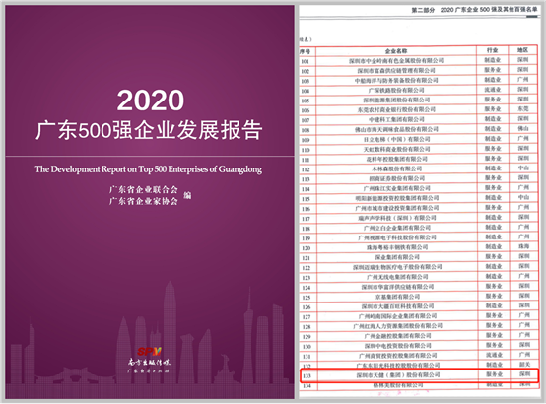The width and height of the screenshot is (546, 404).
Task: Click company name 广州珠江实业集团有限公司
Action: coord(396,188)
